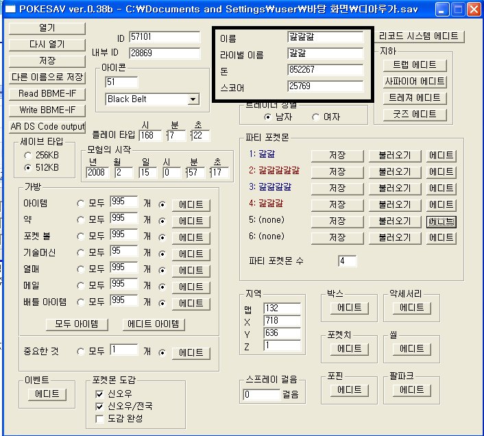Click the 돈 money input field
The height and width of the screenshot is (436, 484).
[325, 70]
